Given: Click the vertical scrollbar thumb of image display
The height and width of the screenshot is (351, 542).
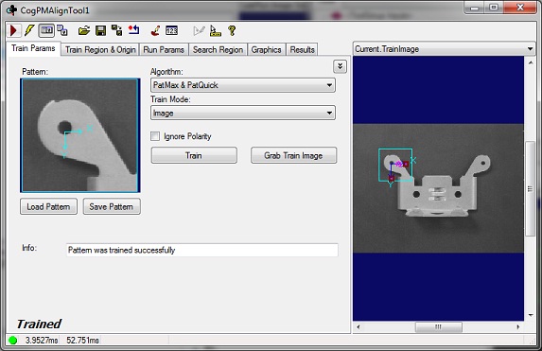Looking at the screenshot, I should coord(531,189).
